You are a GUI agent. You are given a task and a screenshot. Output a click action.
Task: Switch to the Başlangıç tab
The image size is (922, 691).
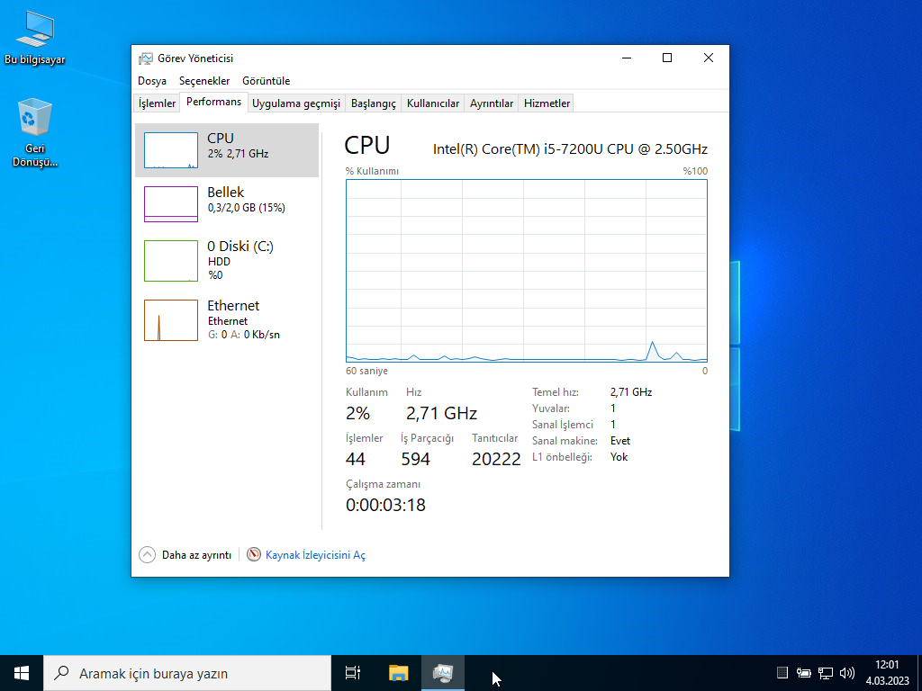pyautogui.click(x=374, y=103)
